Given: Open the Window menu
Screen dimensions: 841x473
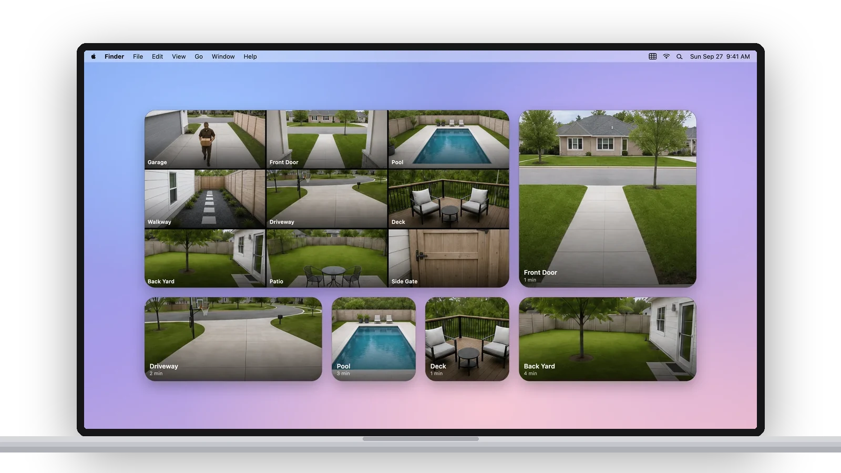Looking at the screenshot, I should (x=223, y=57).
